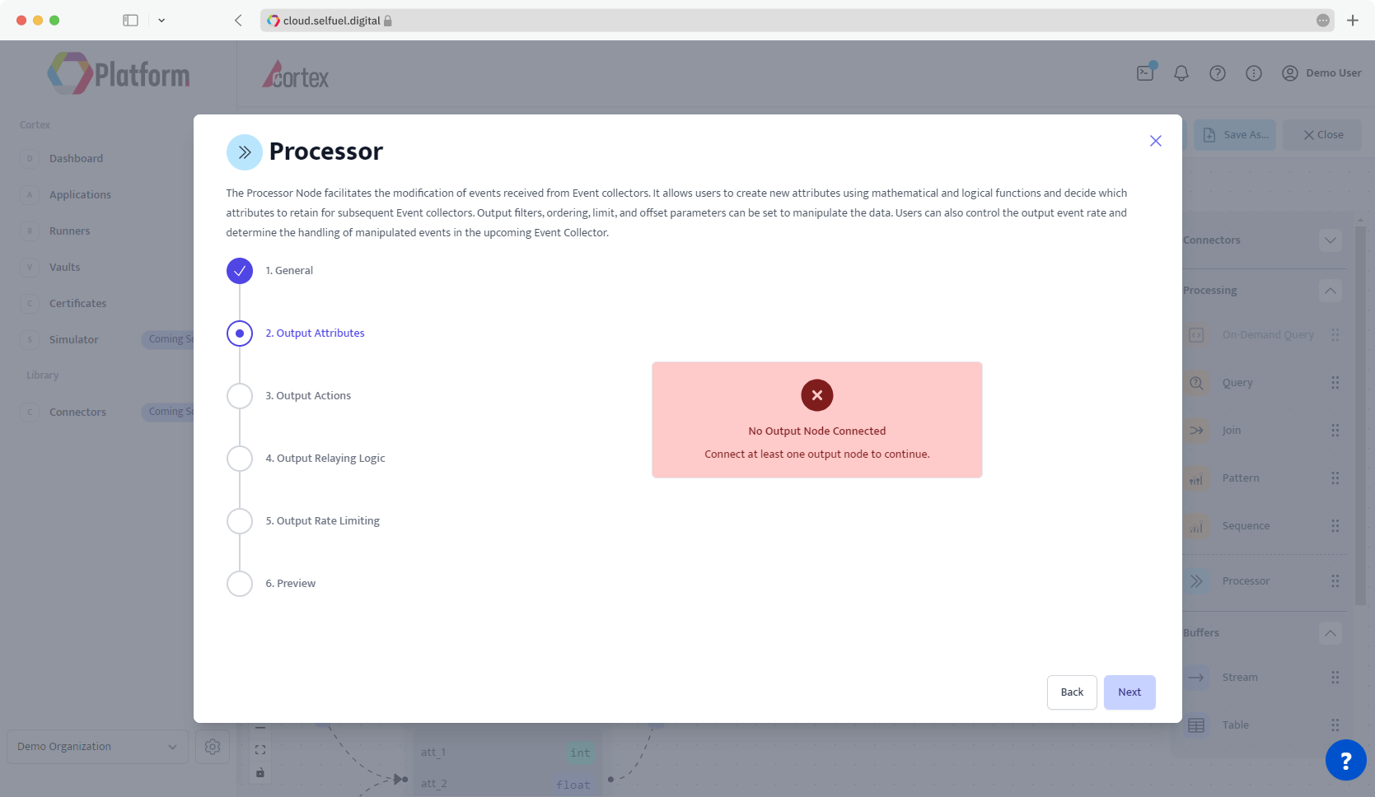Click the drag handle next to Pattern
The height and width of the screenshot is (797, 1375).
pos(1335,478)
